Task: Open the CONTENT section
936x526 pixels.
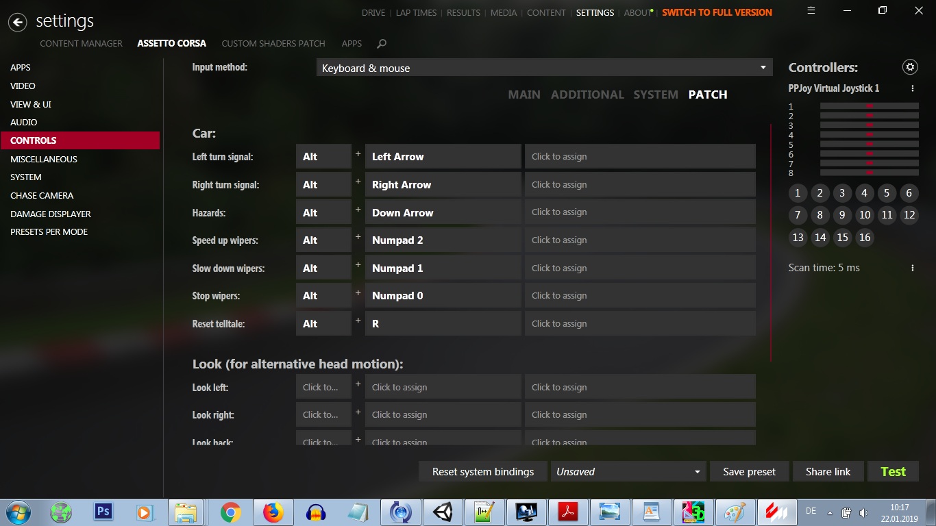Action: 546,12
